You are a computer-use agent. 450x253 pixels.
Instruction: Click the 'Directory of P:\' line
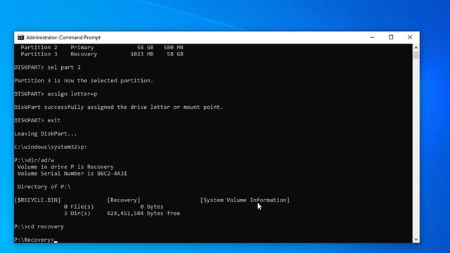click(x=44, y=187)
